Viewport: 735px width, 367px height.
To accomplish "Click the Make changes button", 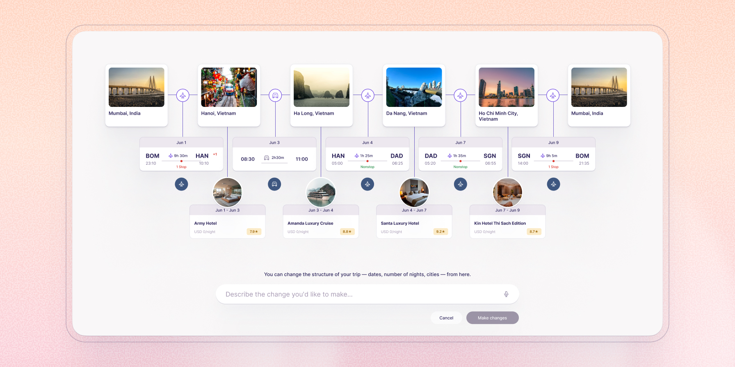I will (x=492, y=318).
